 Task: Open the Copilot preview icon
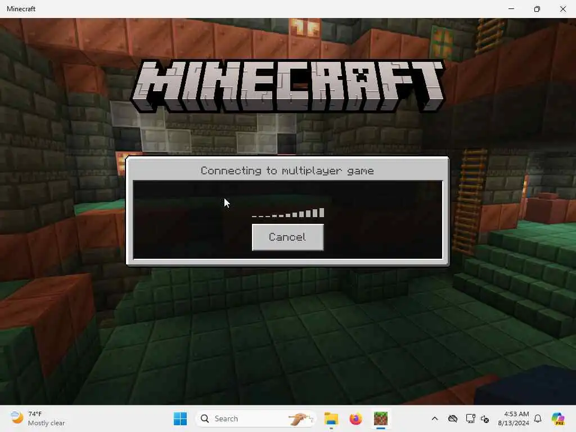558,418
